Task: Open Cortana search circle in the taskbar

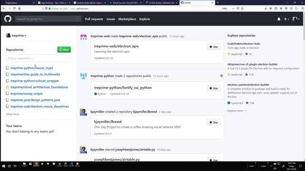Action: pyautogui.click(x=9, y=166)
